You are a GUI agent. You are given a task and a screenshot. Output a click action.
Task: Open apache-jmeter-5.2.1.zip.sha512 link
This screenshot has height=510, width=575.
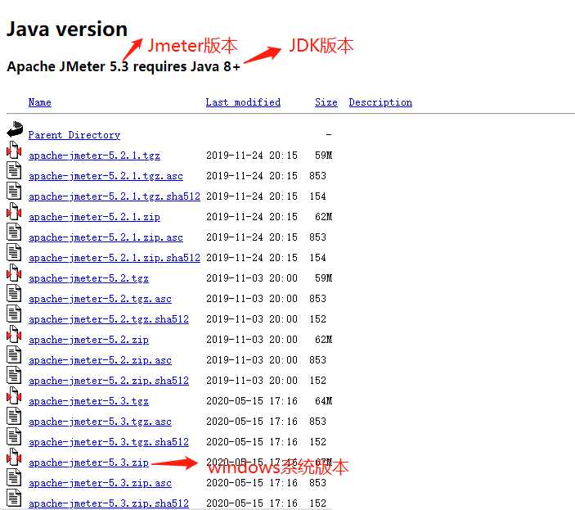115,258
